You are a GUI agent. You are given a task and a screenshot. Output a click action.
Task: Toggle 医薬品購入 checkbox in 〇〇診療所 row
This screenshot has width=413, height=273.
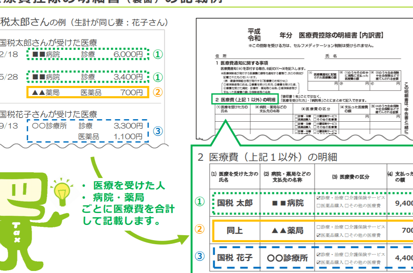pos(318,262)
